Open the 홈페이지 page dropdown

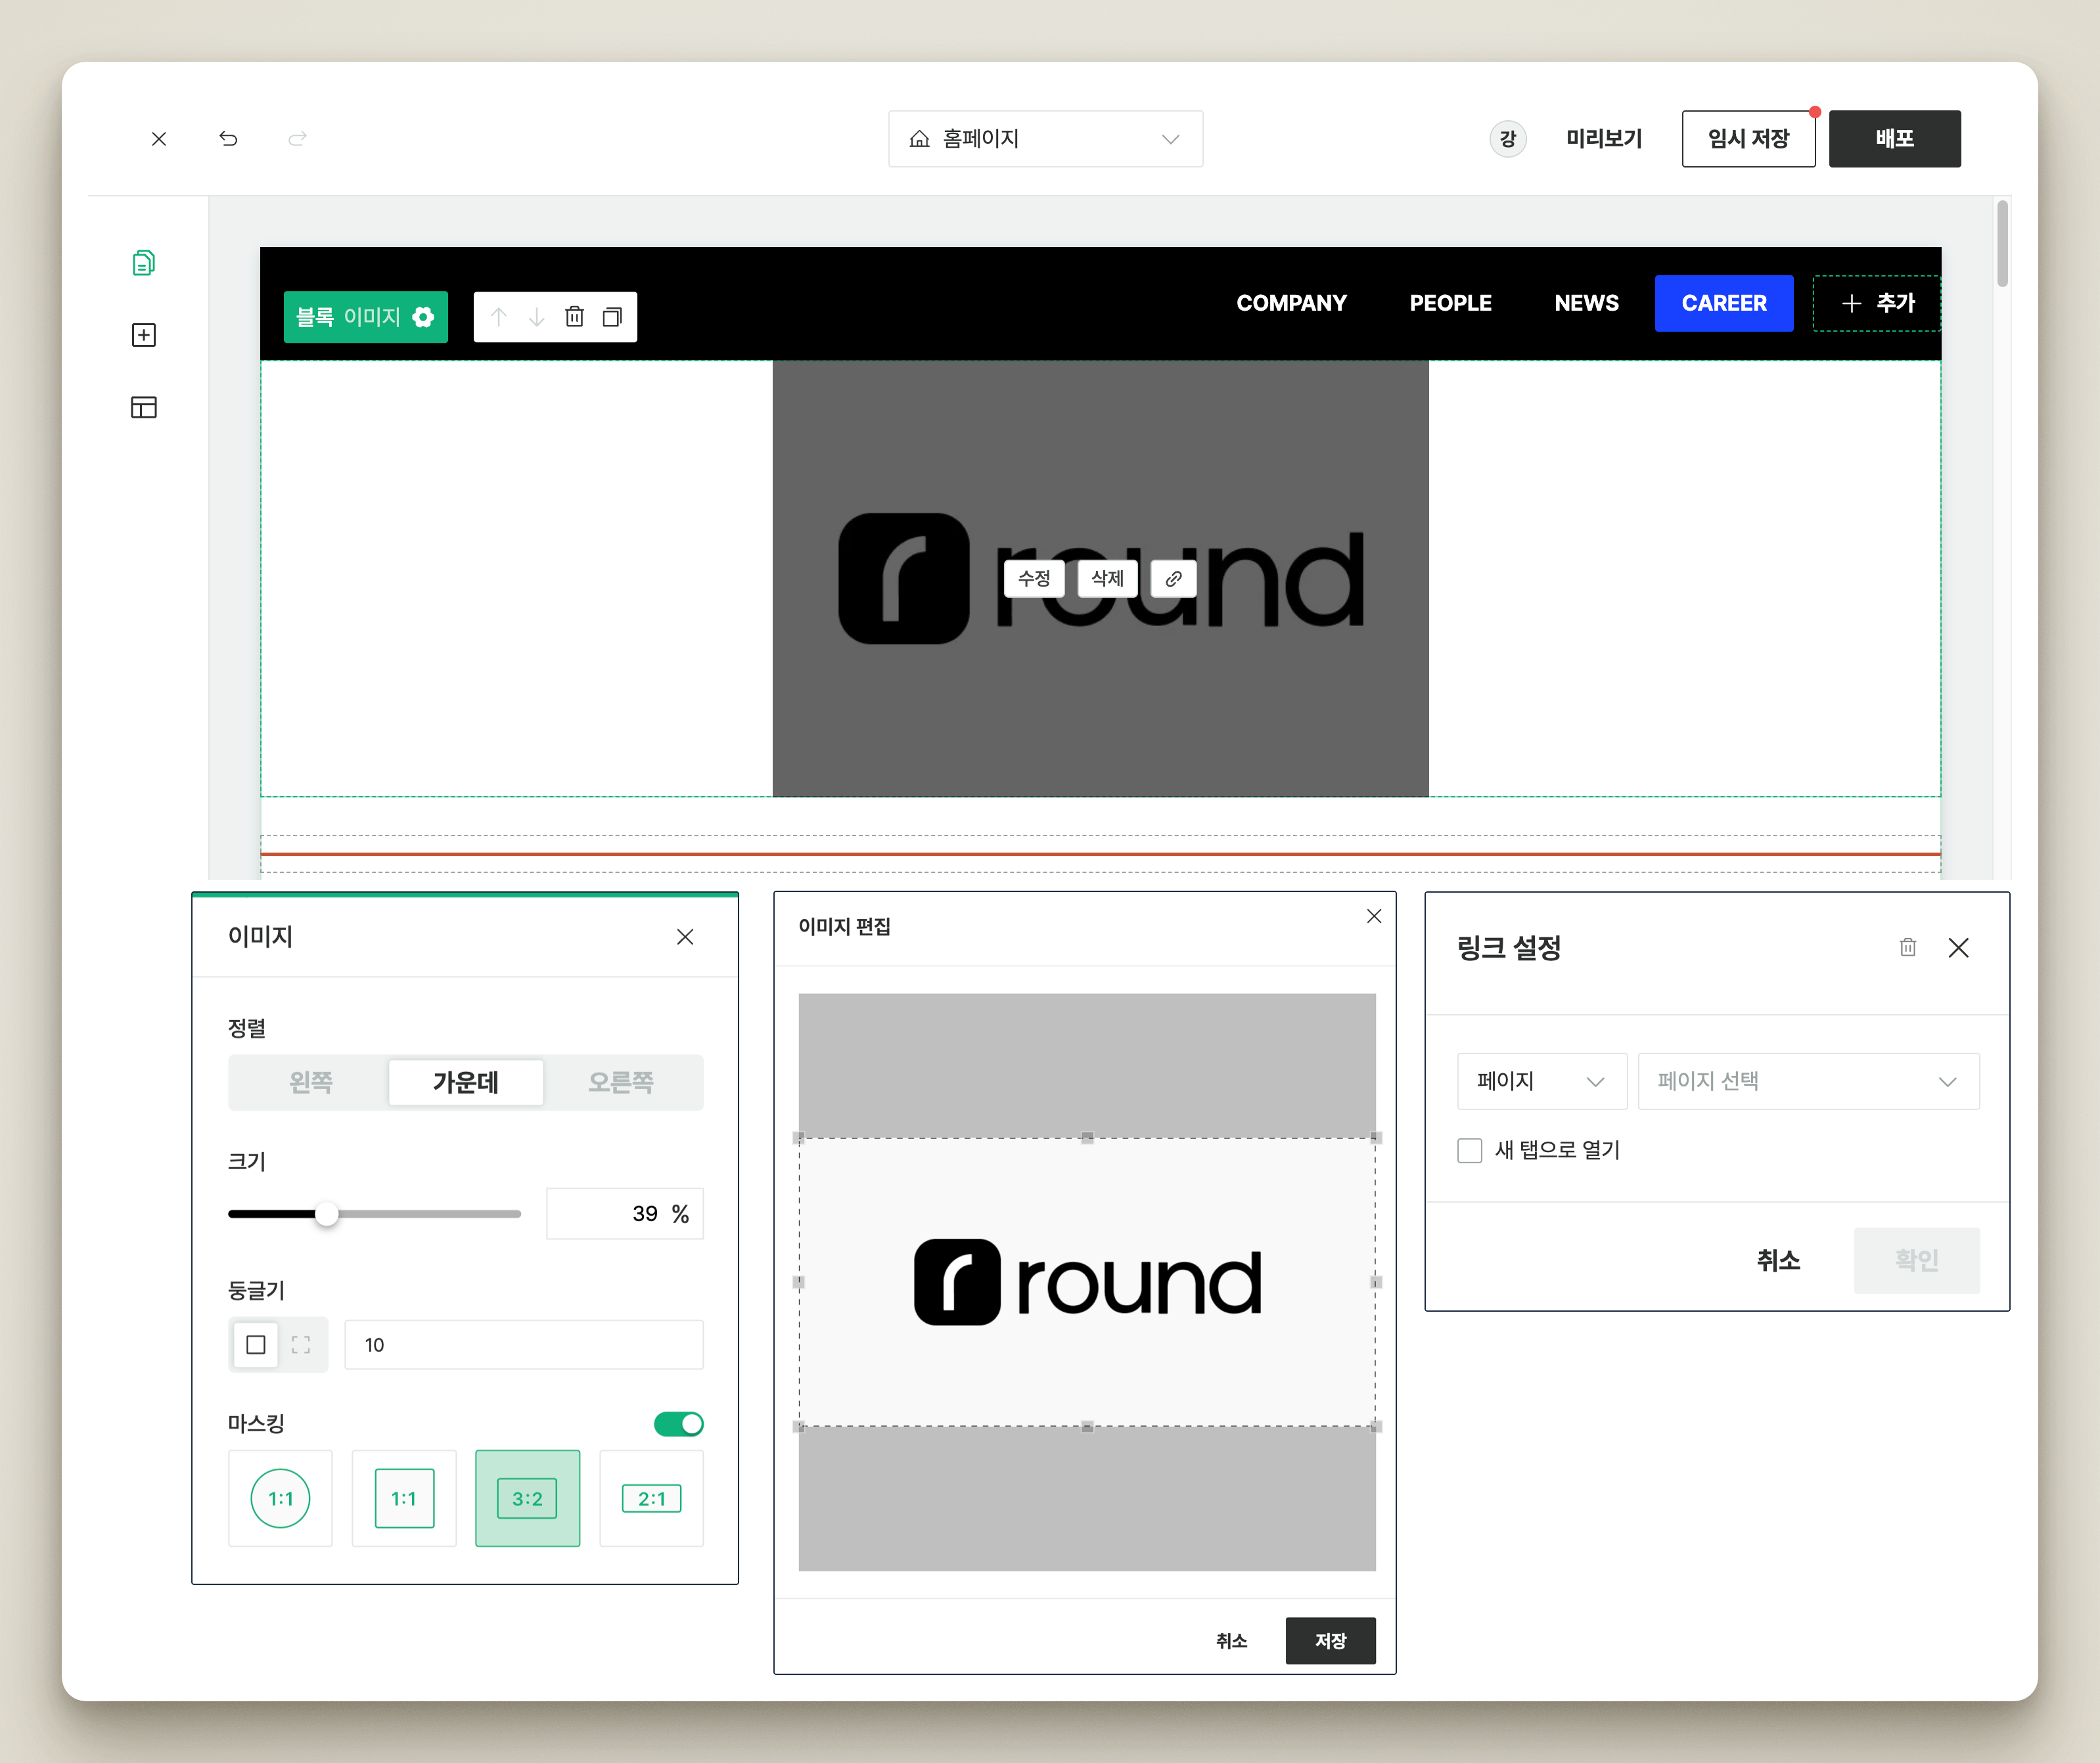click(1046, 139)
